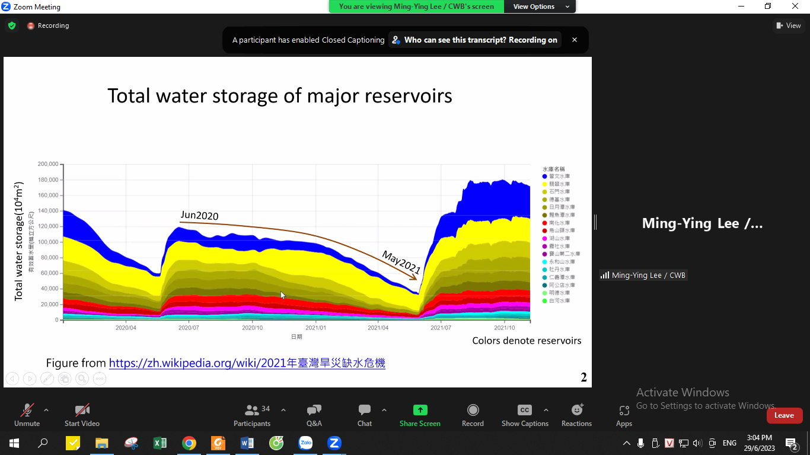
Task: Open the Q&A window
Action: pyautogui.click(x=314, y=415)
